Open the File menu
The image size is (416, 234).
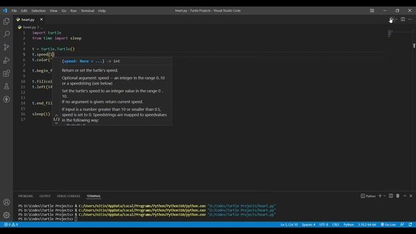14,10
